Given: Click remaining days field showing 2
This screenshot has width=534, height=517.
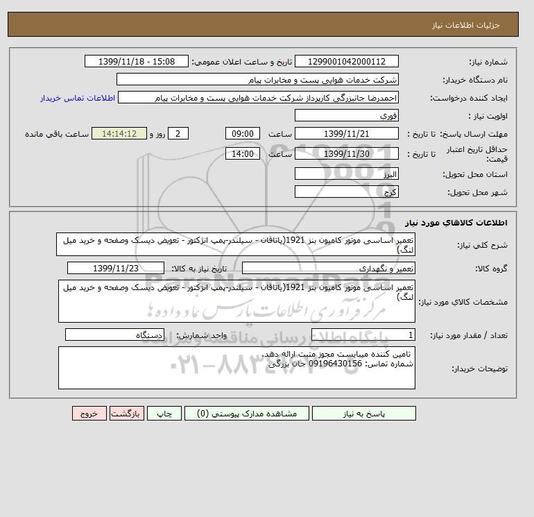Looking at the screenshot, I should 178,134.
